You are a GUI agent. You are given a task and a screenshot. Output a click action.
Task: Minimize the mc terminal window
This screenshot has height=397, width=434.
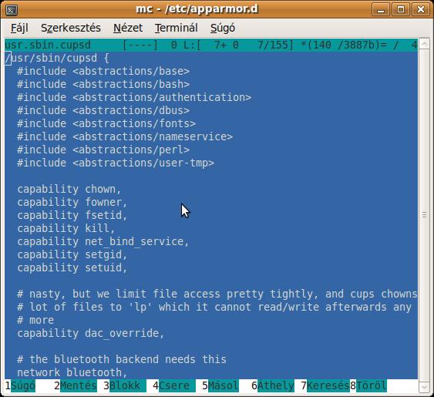pyautogui.click(x=381, y=10)
